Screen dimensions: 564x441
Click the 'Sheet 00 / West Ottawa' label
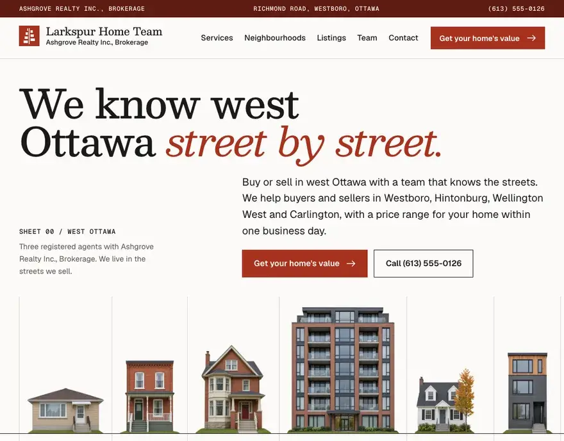click(x=67, y=231)
